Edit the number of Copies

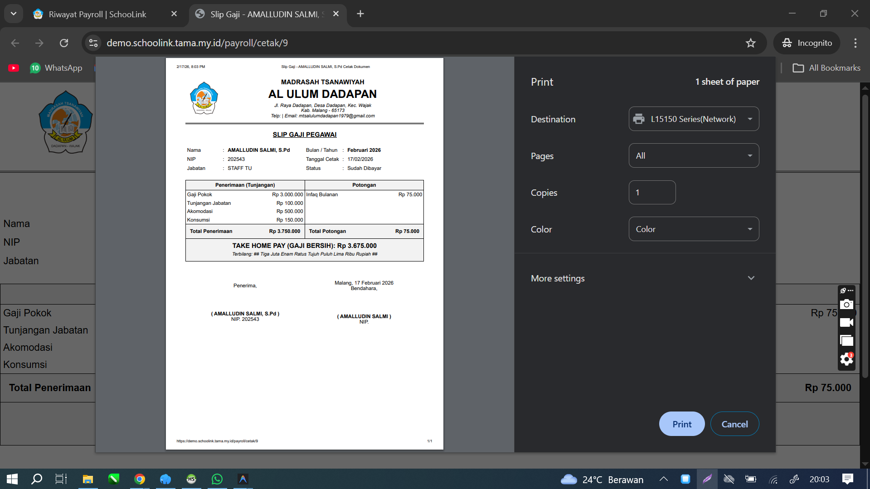click(652, 192)
